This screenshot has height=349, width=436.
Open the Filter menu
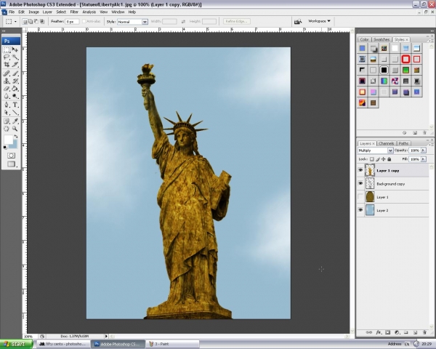tap(74, 12)
